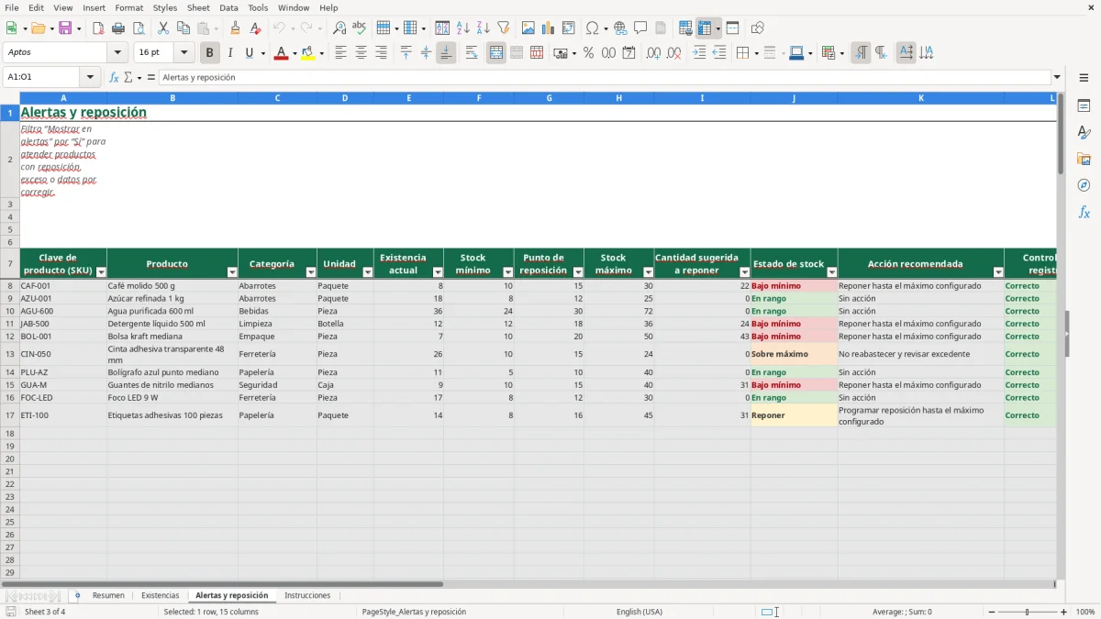
Task: Toggle Italic formatting
Action: tap(229, 53)
